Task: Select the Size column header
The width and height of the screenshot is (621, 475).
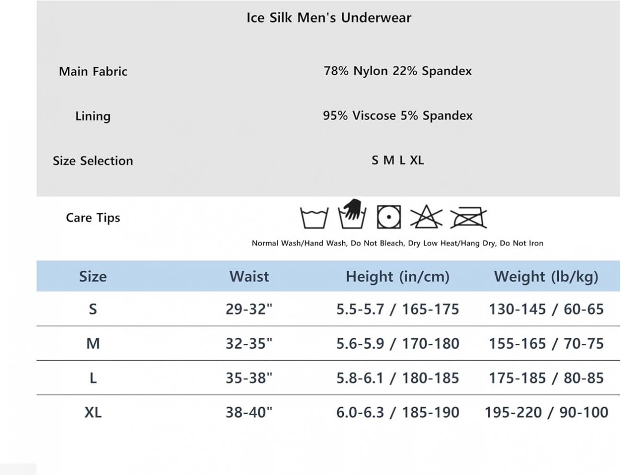Action: (x=93, y=276)
